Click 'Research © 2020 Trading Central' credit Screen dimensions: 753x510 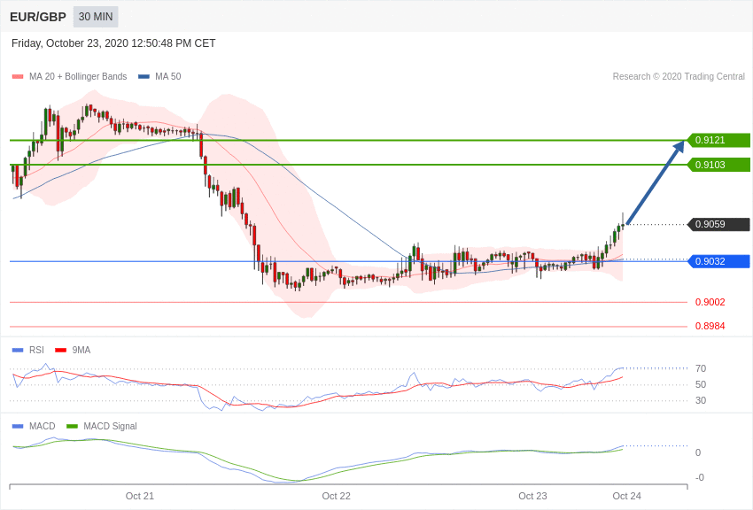(679, 76)
